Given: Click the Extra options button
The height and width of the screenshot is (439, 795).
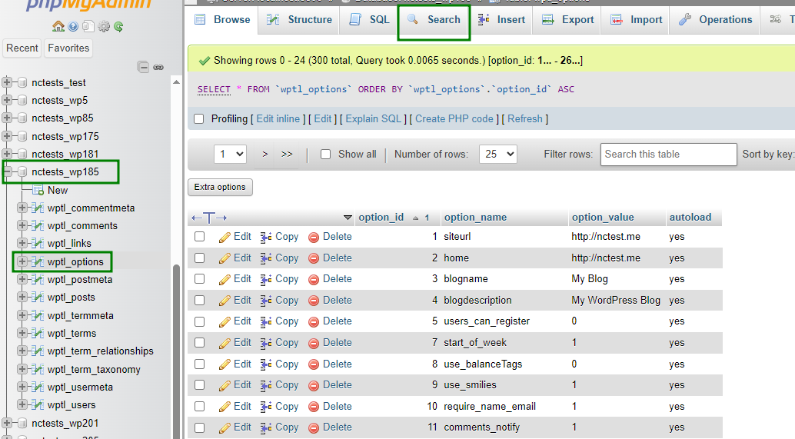Looking at the screenshot, I should click(220, 187).
